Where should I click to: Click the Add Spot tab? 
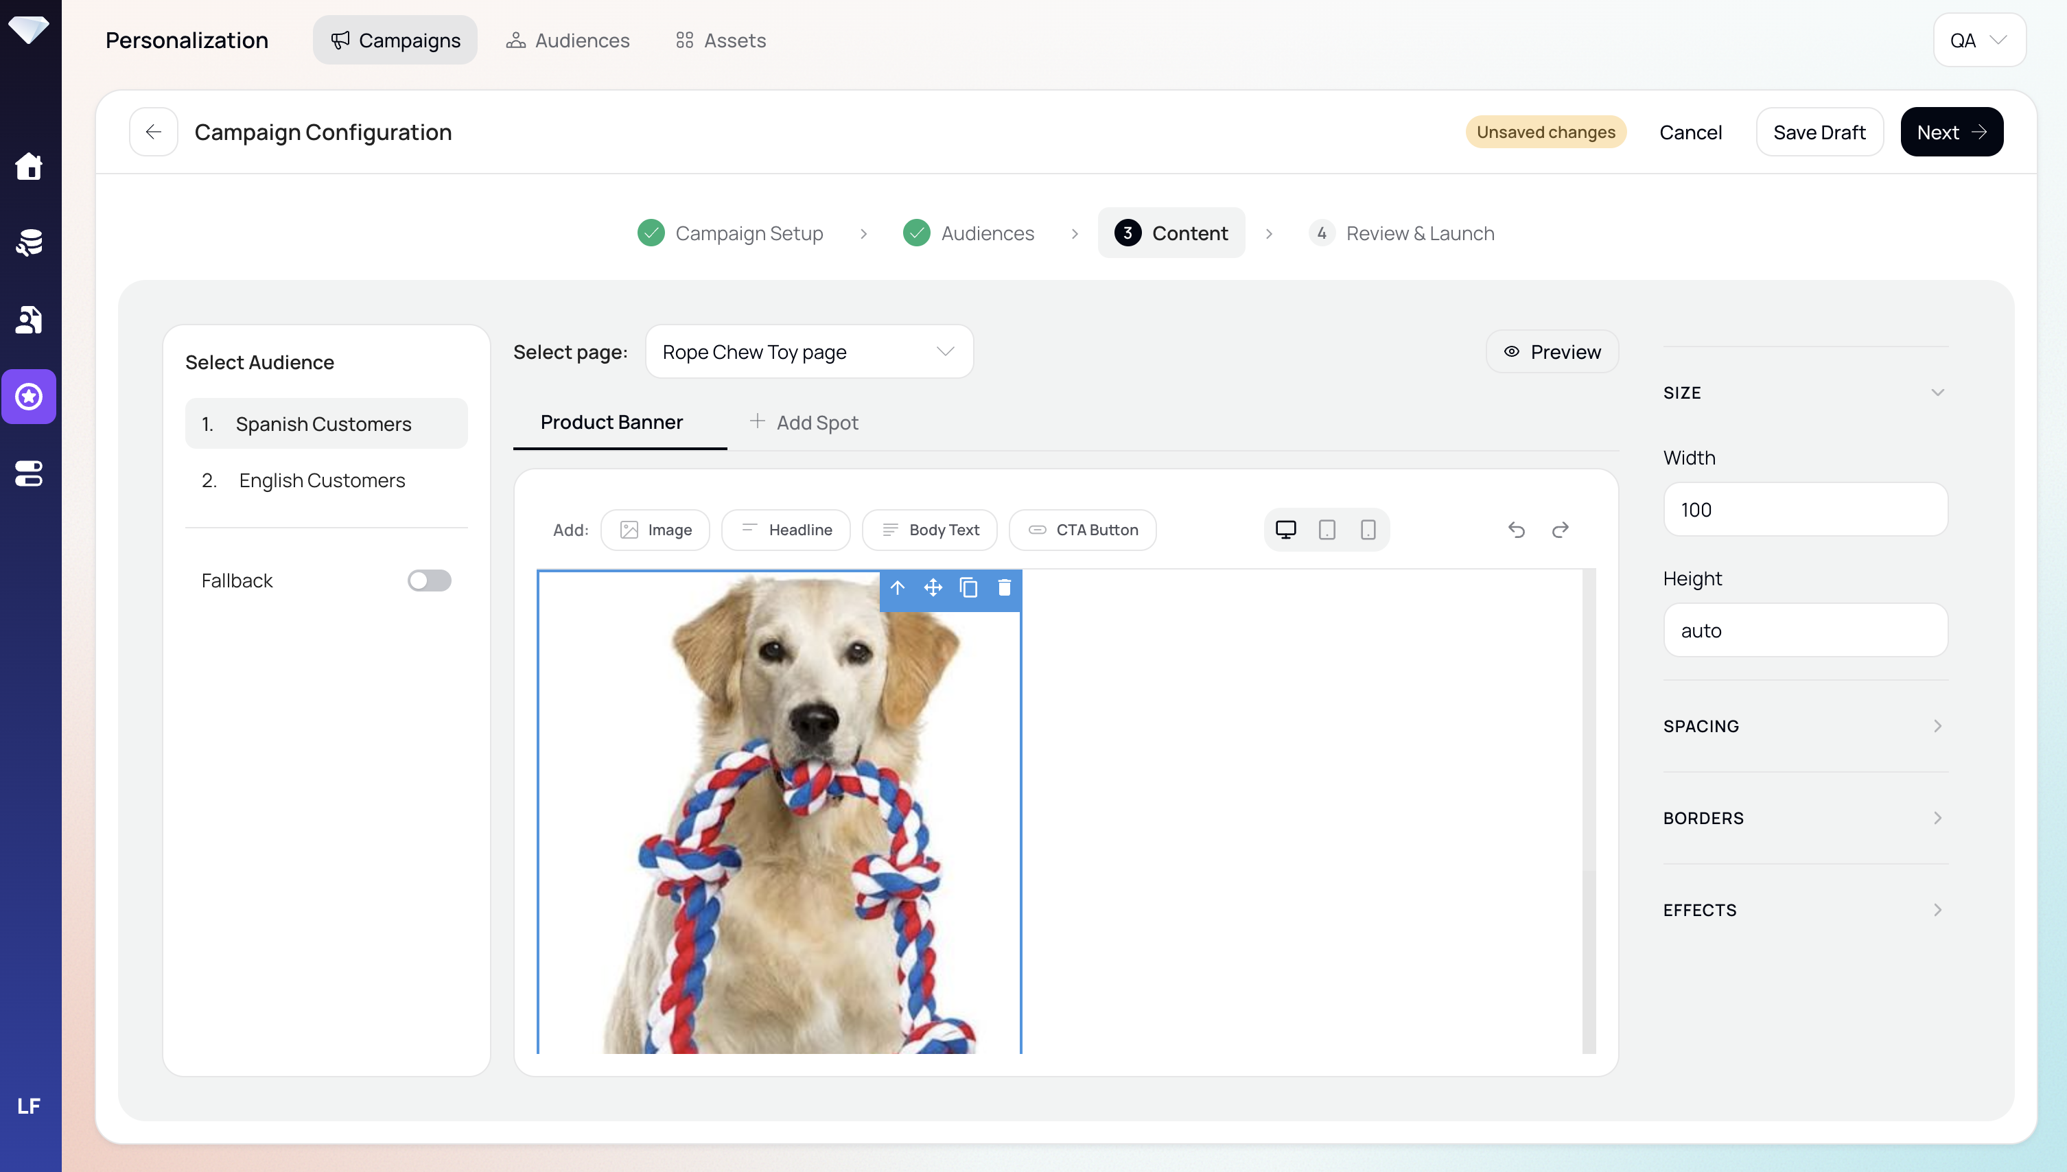(804, 423)
